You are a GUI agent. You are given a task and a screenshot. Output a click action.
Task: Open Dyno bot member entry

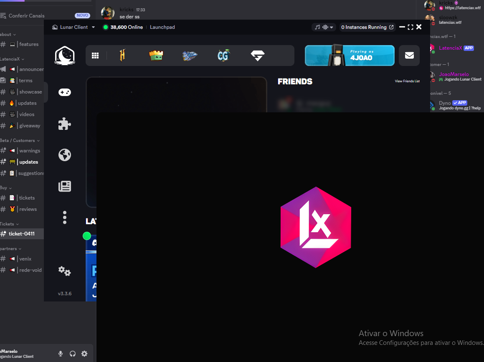pyautogui.click(x=456, y=105)
